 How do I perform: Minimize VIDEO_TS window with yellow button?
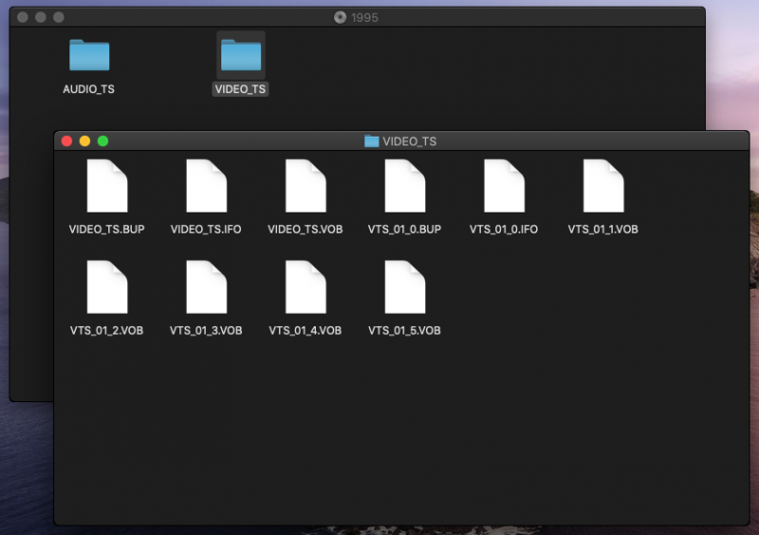pos(84,141)
